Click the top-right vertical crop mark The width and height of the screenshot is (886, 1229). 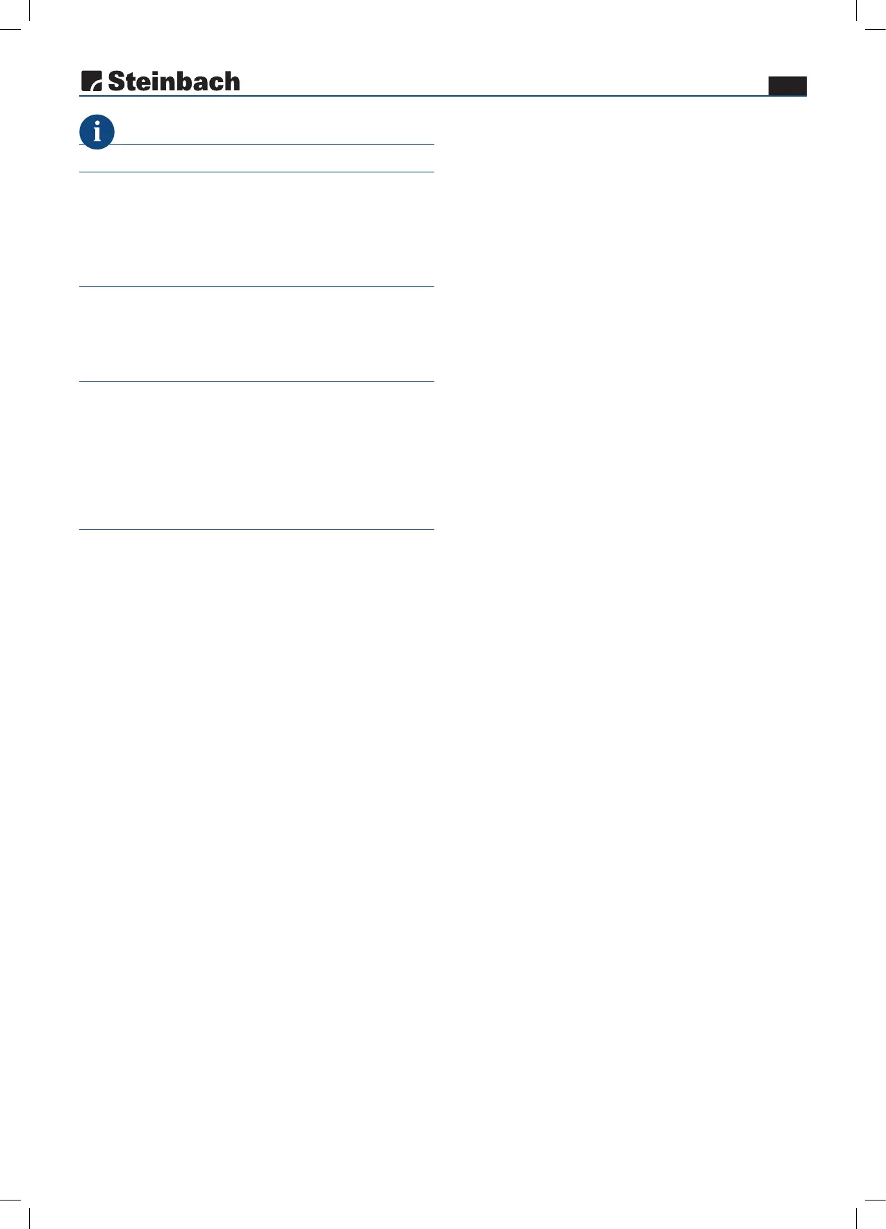pos(857,10)
